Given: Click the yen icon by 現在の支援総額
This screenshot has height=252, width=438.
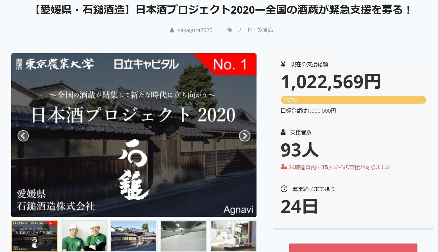Looking at the screenshot, I should pos(283,64).
